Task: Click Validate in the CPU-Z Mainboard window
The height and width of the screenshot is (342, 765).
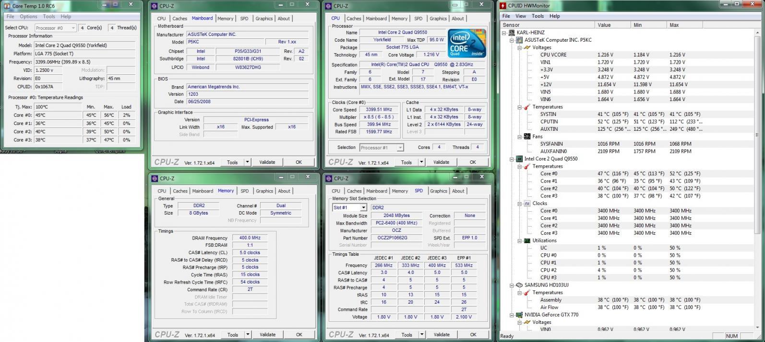Action: (267, 162)
